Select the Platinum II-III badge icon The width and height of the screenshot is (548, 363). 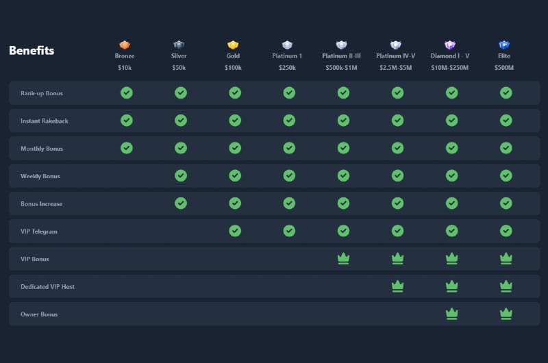341,45
